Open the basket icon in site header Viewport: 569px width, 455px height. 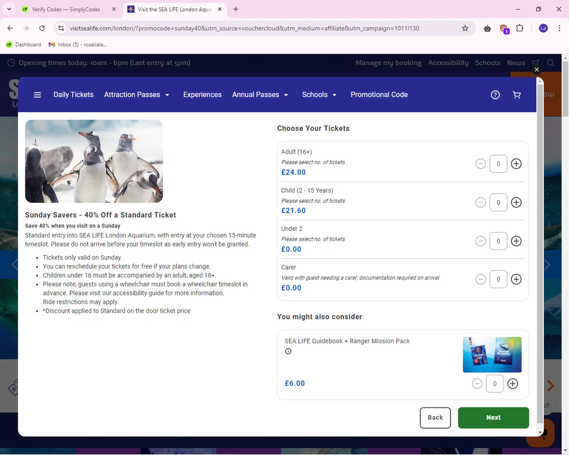(535, 63)
